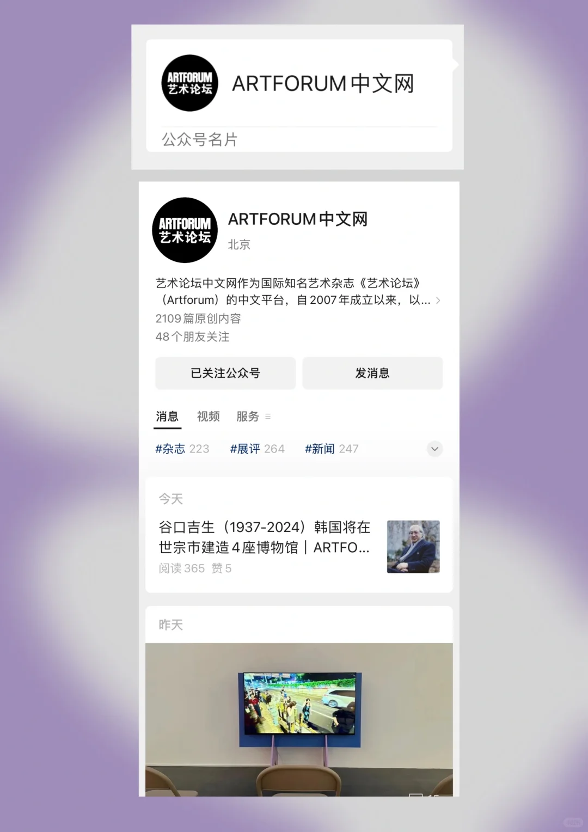Viewport: 588px width, 832px height.
Task: Open 2109篇原创内容 list
Action: (x=198, y=319)
